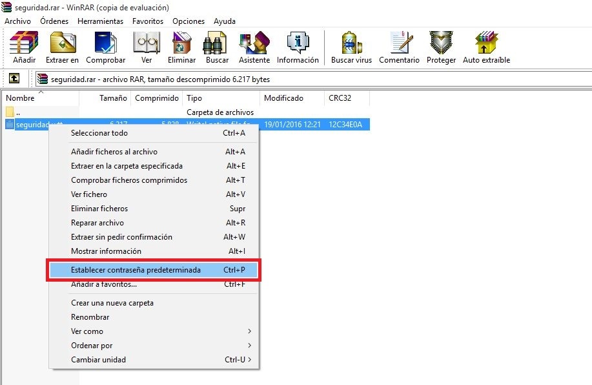
Task: Choose Seleccionar todo from context menu
Action: (x=154, y=133)
